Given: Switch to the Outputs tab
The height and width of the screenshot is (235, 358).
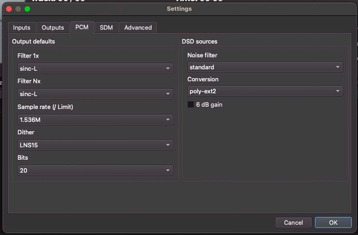Looking at the screenshot, I should [53, 27].
